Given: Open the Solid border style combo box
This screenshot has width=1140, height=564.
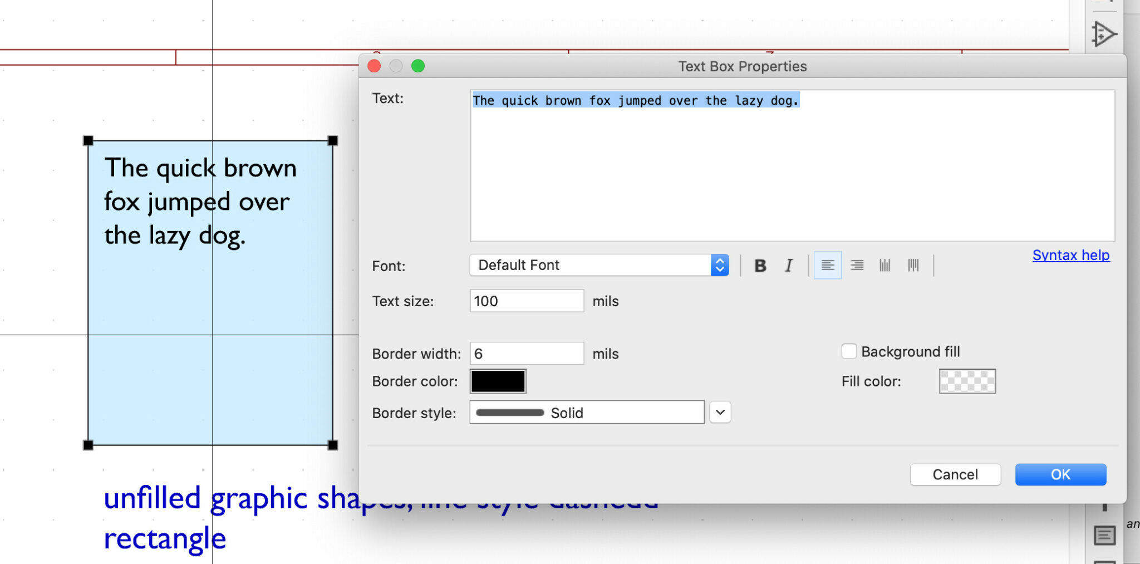Looking at the screenshot, I should point(587,413).
